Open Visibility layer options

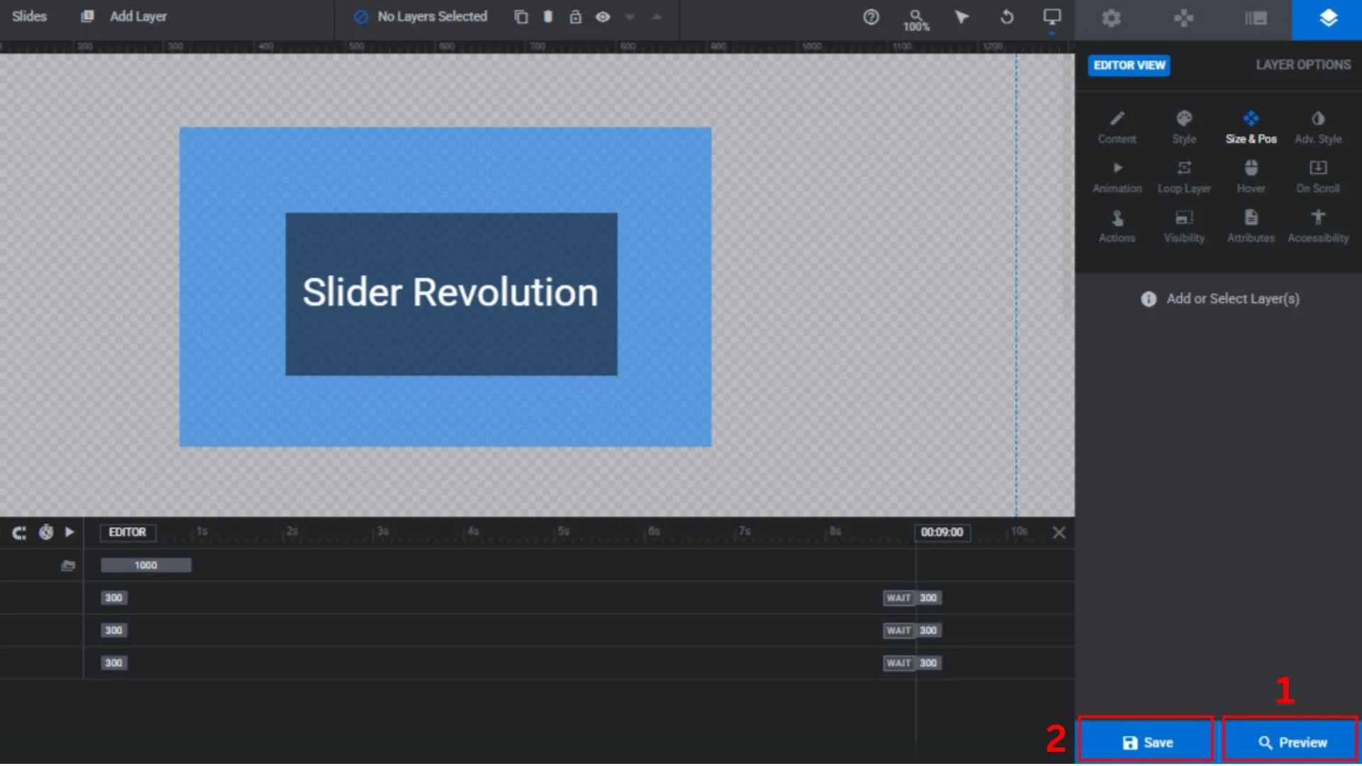pyautogui.click(x=1184, y=227)
